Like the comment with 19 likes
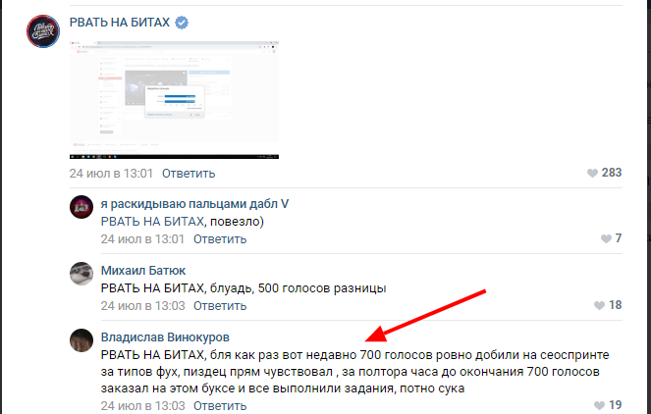Viewport: 651px width, 414px height. 600,405
